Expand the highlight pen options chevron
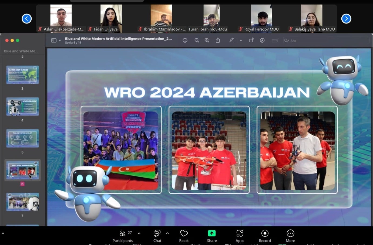Viewport: 373px width, 245px height. [x=241, y=40]
